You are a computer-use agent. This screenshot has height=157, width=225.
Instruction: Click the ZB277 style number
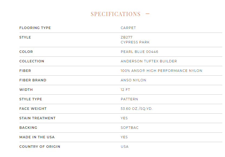[127, 37]
